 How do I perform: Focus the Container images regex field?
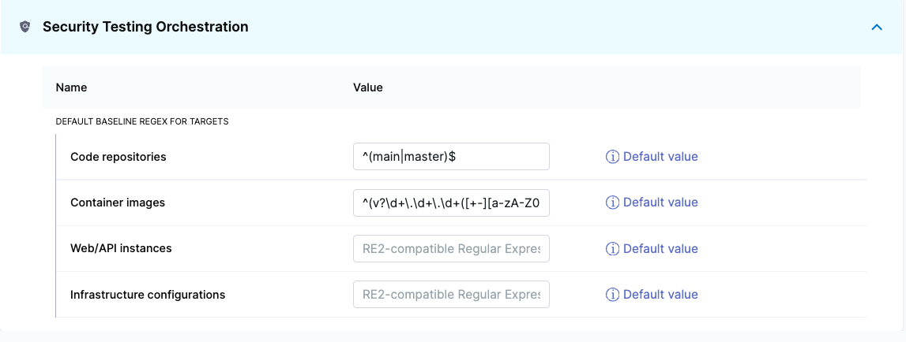click(x=450, y=203)
